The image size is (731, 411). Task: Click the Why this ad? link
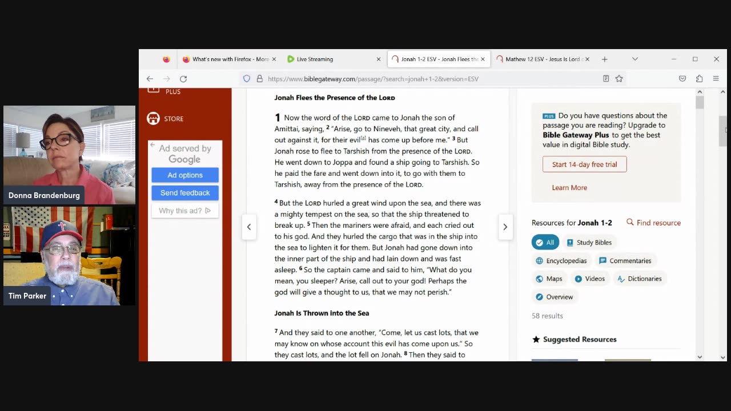click(x=185, y=211)
